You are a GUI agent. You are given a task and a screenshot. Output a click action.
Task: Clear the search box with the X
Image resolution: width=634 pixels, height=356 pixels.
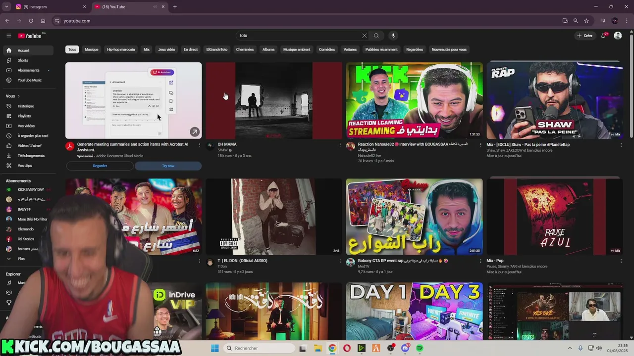coord(365,36)
